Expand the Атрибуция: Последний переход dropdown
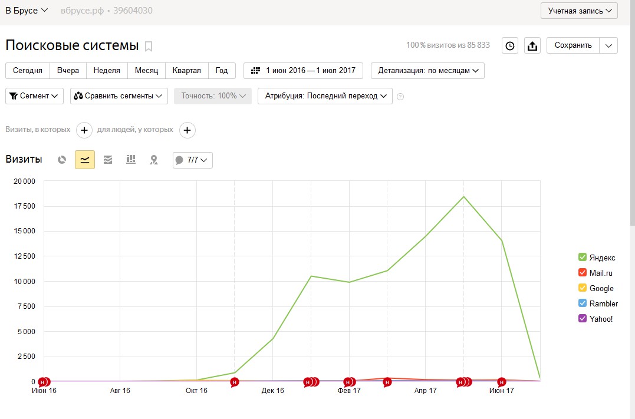This screenshot has width=635, height=419. [x=325, y=96]
